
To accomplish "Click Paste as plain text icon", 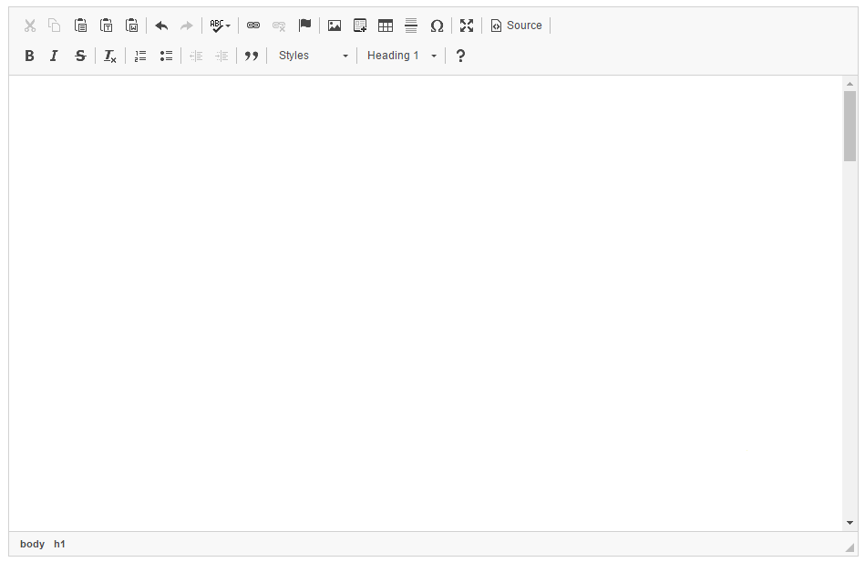I will coord(106,26).
